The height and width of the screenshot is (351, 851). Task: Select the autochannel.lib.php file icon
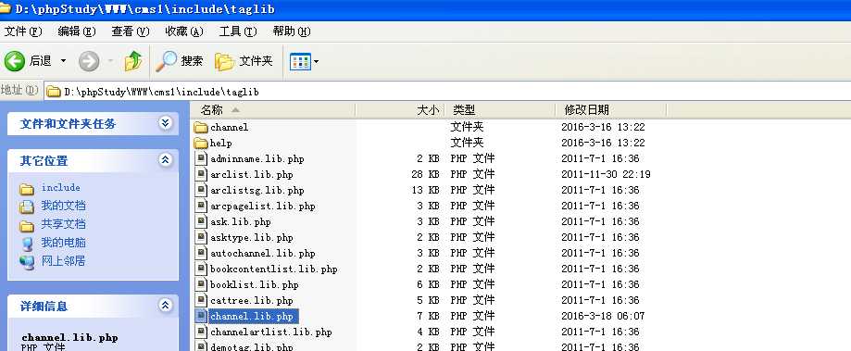tap(201, 254)
